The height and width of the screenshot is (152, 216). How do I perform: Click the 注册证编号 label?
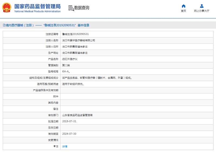(x=52, y=34)
